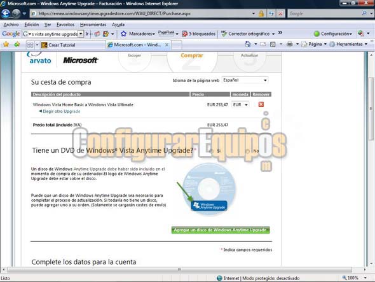375x282 pixels.
Task: Remove the Vista Ultimate upgrade with red X
Action: (x=261, y=104)
